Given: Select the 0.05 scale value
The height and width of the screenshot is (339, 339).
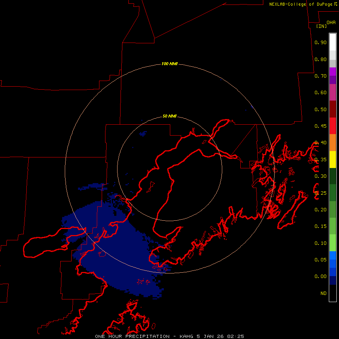Looking at the screenshot, I should click(x=321, y=260).
